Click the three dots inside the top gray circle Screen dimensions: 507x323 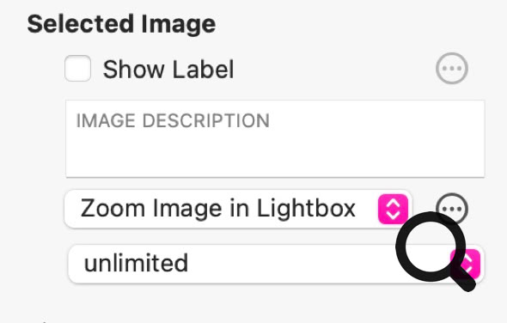pos(452,68)
